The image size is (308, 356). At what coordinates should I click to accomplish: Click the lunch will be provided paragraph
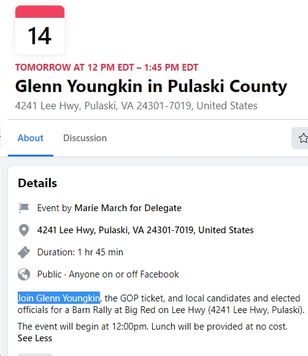pos(153,327)
